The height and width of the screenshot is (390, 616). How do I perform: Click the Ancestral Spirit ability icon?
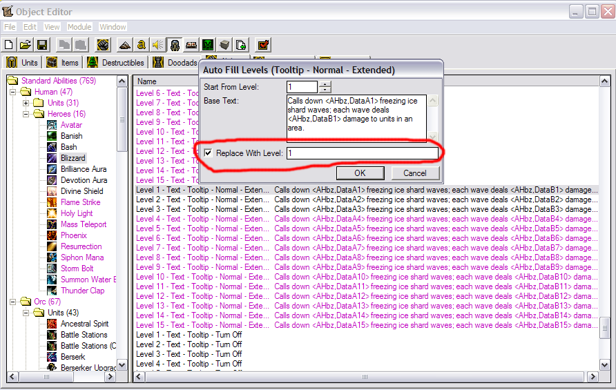[52, 324]
